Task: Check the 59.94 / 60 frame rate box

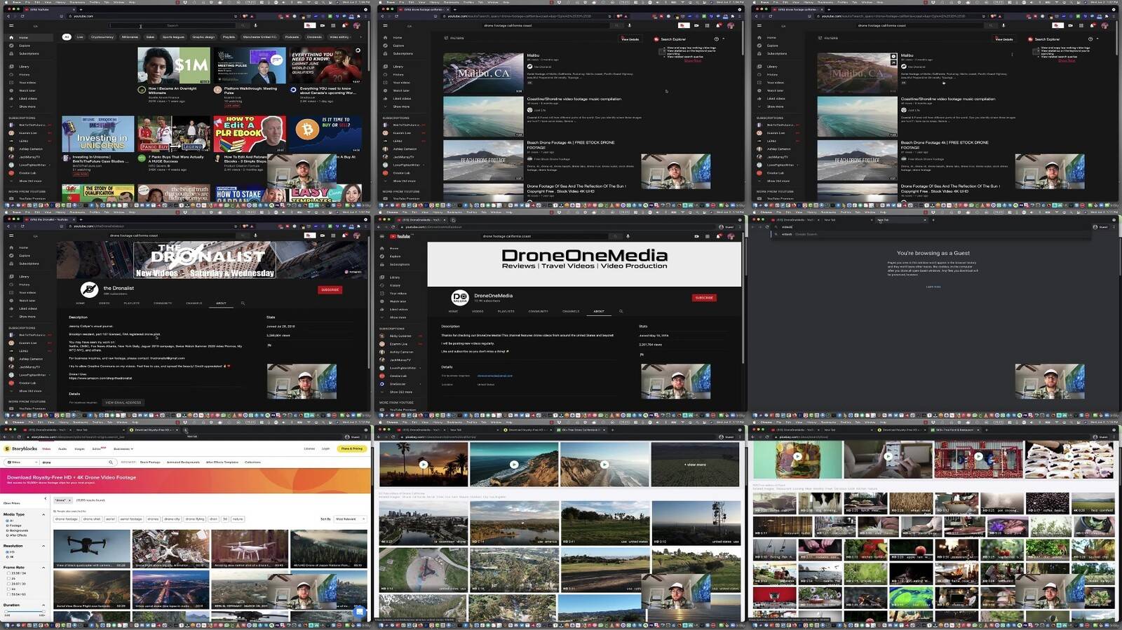Action: [8, 594]
